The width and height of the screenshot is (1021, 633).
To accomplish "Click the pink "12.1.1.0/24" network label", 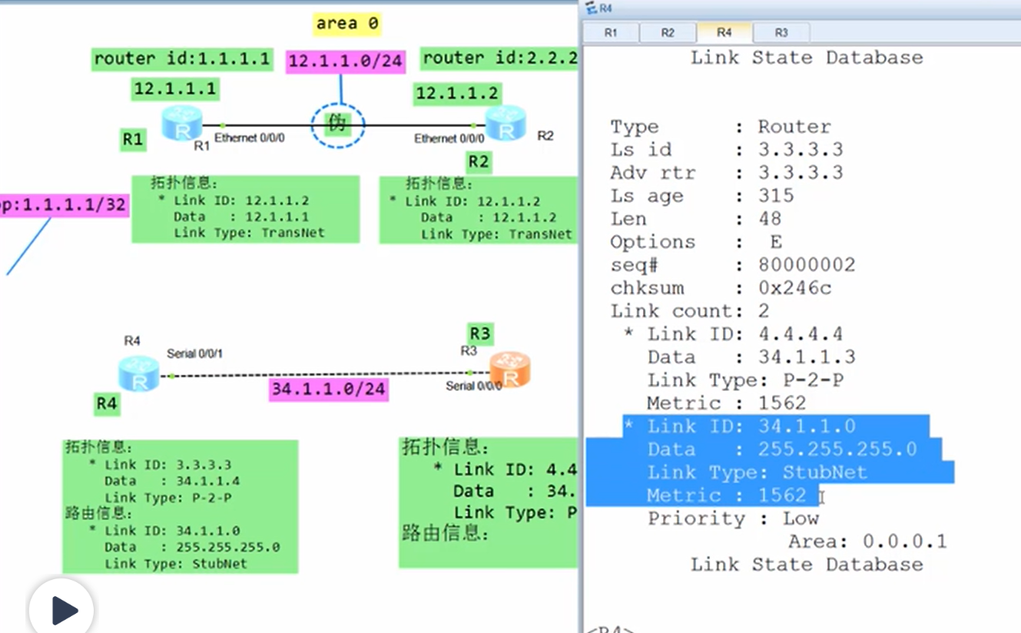I will 345,61.
